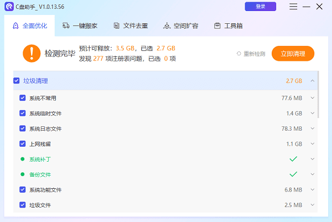Click the 277 registry issues count
332x222 pixels.
click(x=98, y=59)
